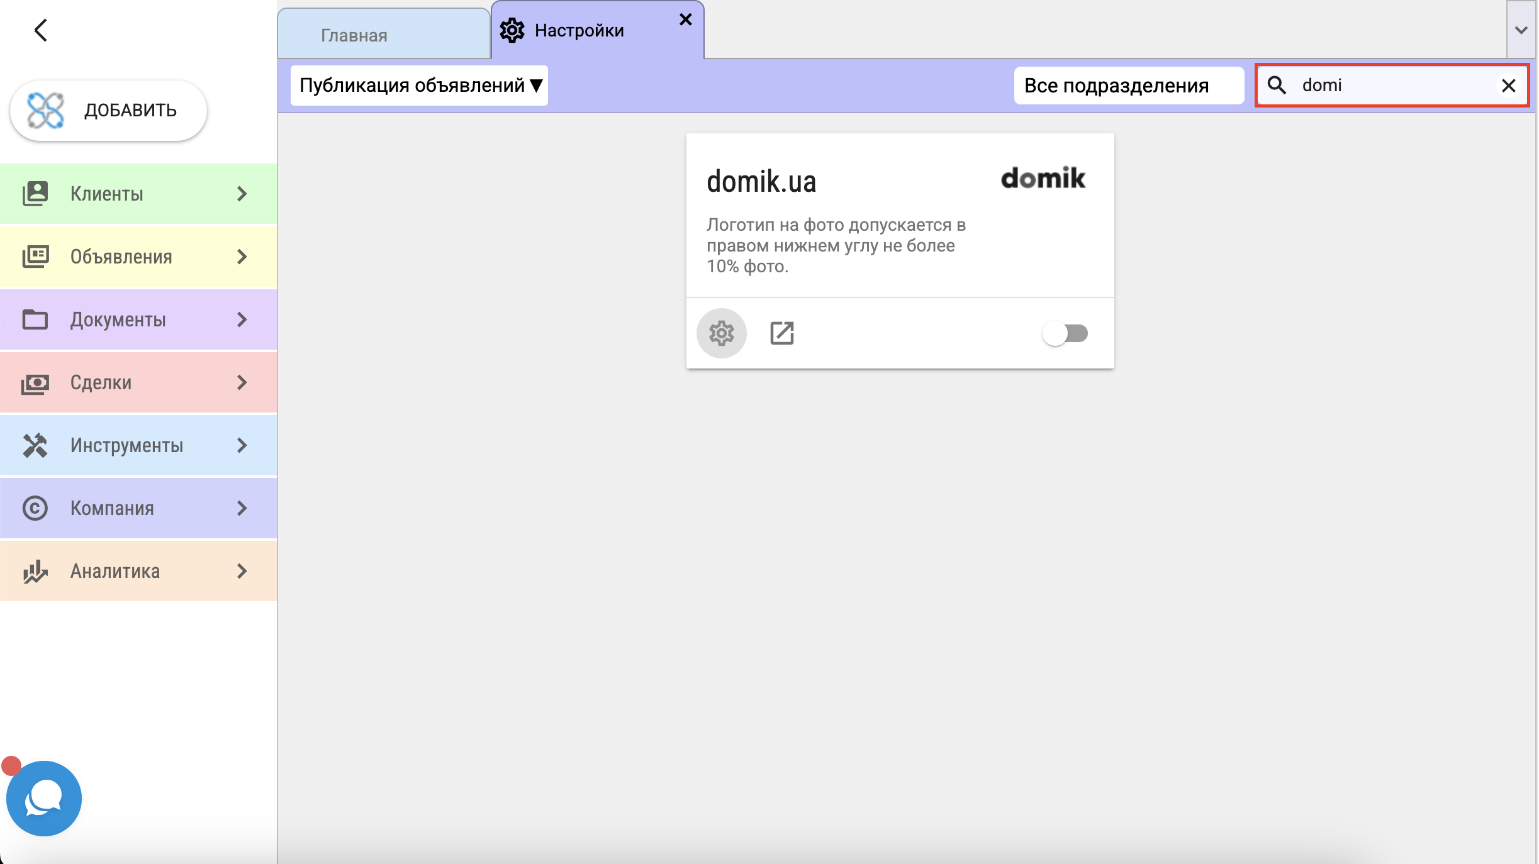The height and width of the screenshot is (864, 1539).
Task: Select the Клиенты menu item
Action: tap(138, 194)
